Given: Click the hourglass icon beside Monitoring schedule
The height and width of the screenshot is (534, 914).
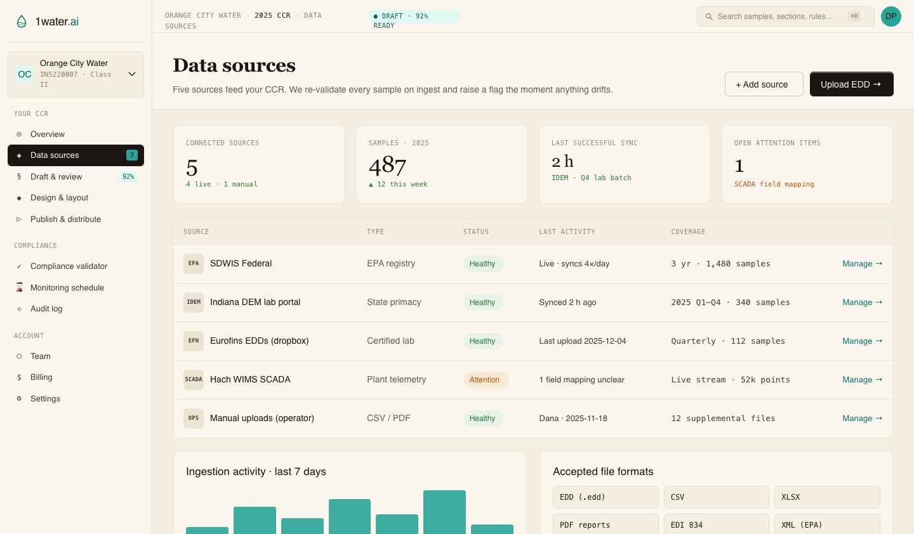Looking at the screenshot, I should pyautogui.click(x=19, y=288).
